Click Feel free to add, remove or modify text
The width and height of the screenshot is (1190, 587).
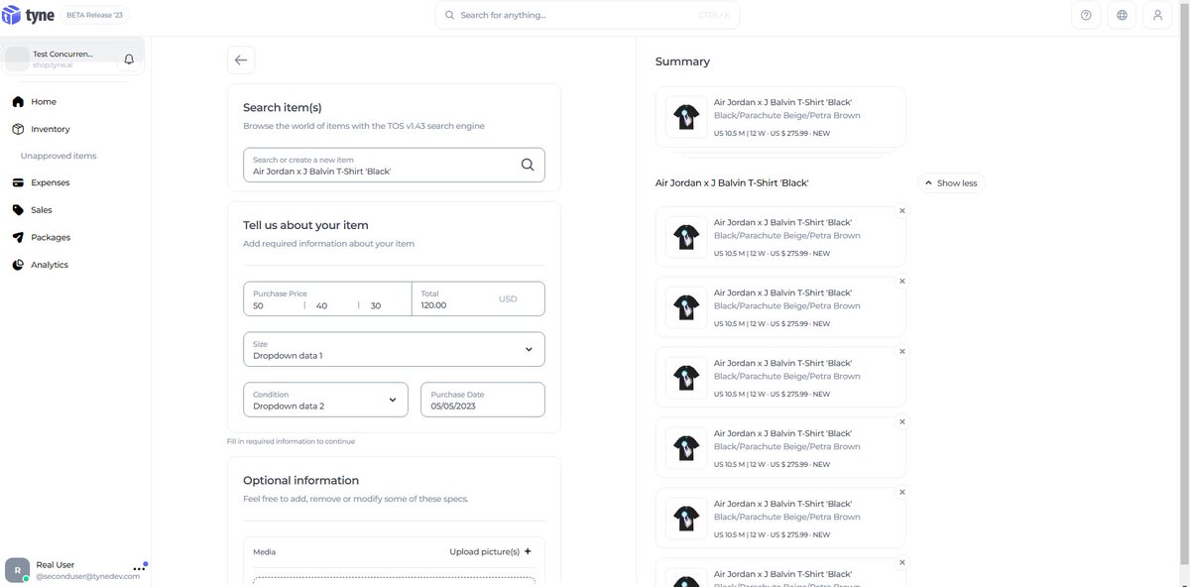click(355, 499)
